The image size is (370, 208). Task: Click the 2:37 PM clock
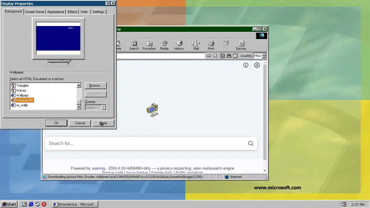coord(358,205)
